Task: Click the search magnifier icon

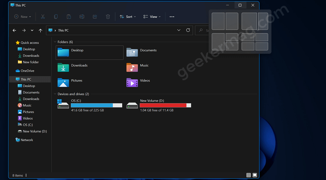Action: (200, 30)
